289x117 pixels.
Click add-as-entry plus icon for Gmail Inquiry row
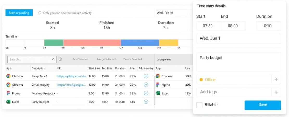click(146, 85)
